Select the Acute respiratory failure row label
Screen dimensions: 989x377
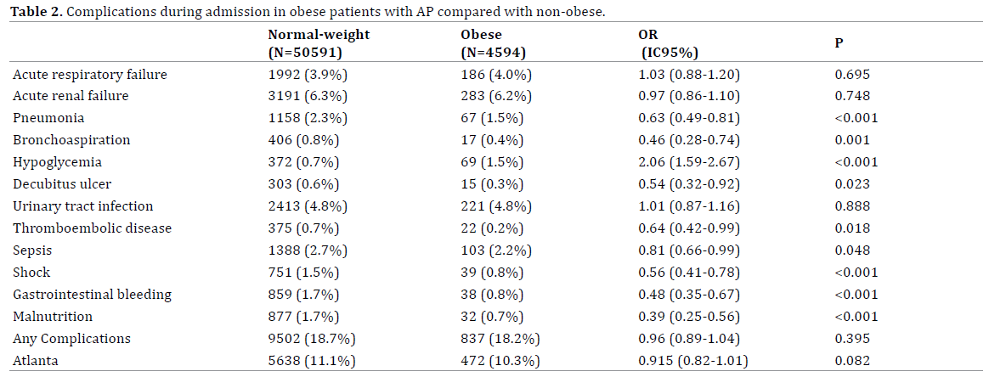(x=89, y=75)
